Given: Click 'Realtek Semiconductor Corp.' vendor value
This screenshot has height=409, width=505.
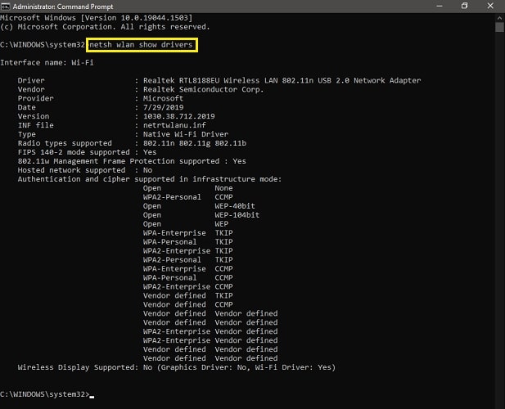Looking at the screenshot, I should 204,89.
